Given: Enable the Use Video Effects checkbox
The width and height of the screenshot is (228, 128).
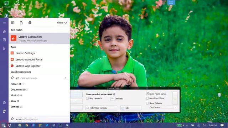Looking at the screenshot, I should click(147, 98).
